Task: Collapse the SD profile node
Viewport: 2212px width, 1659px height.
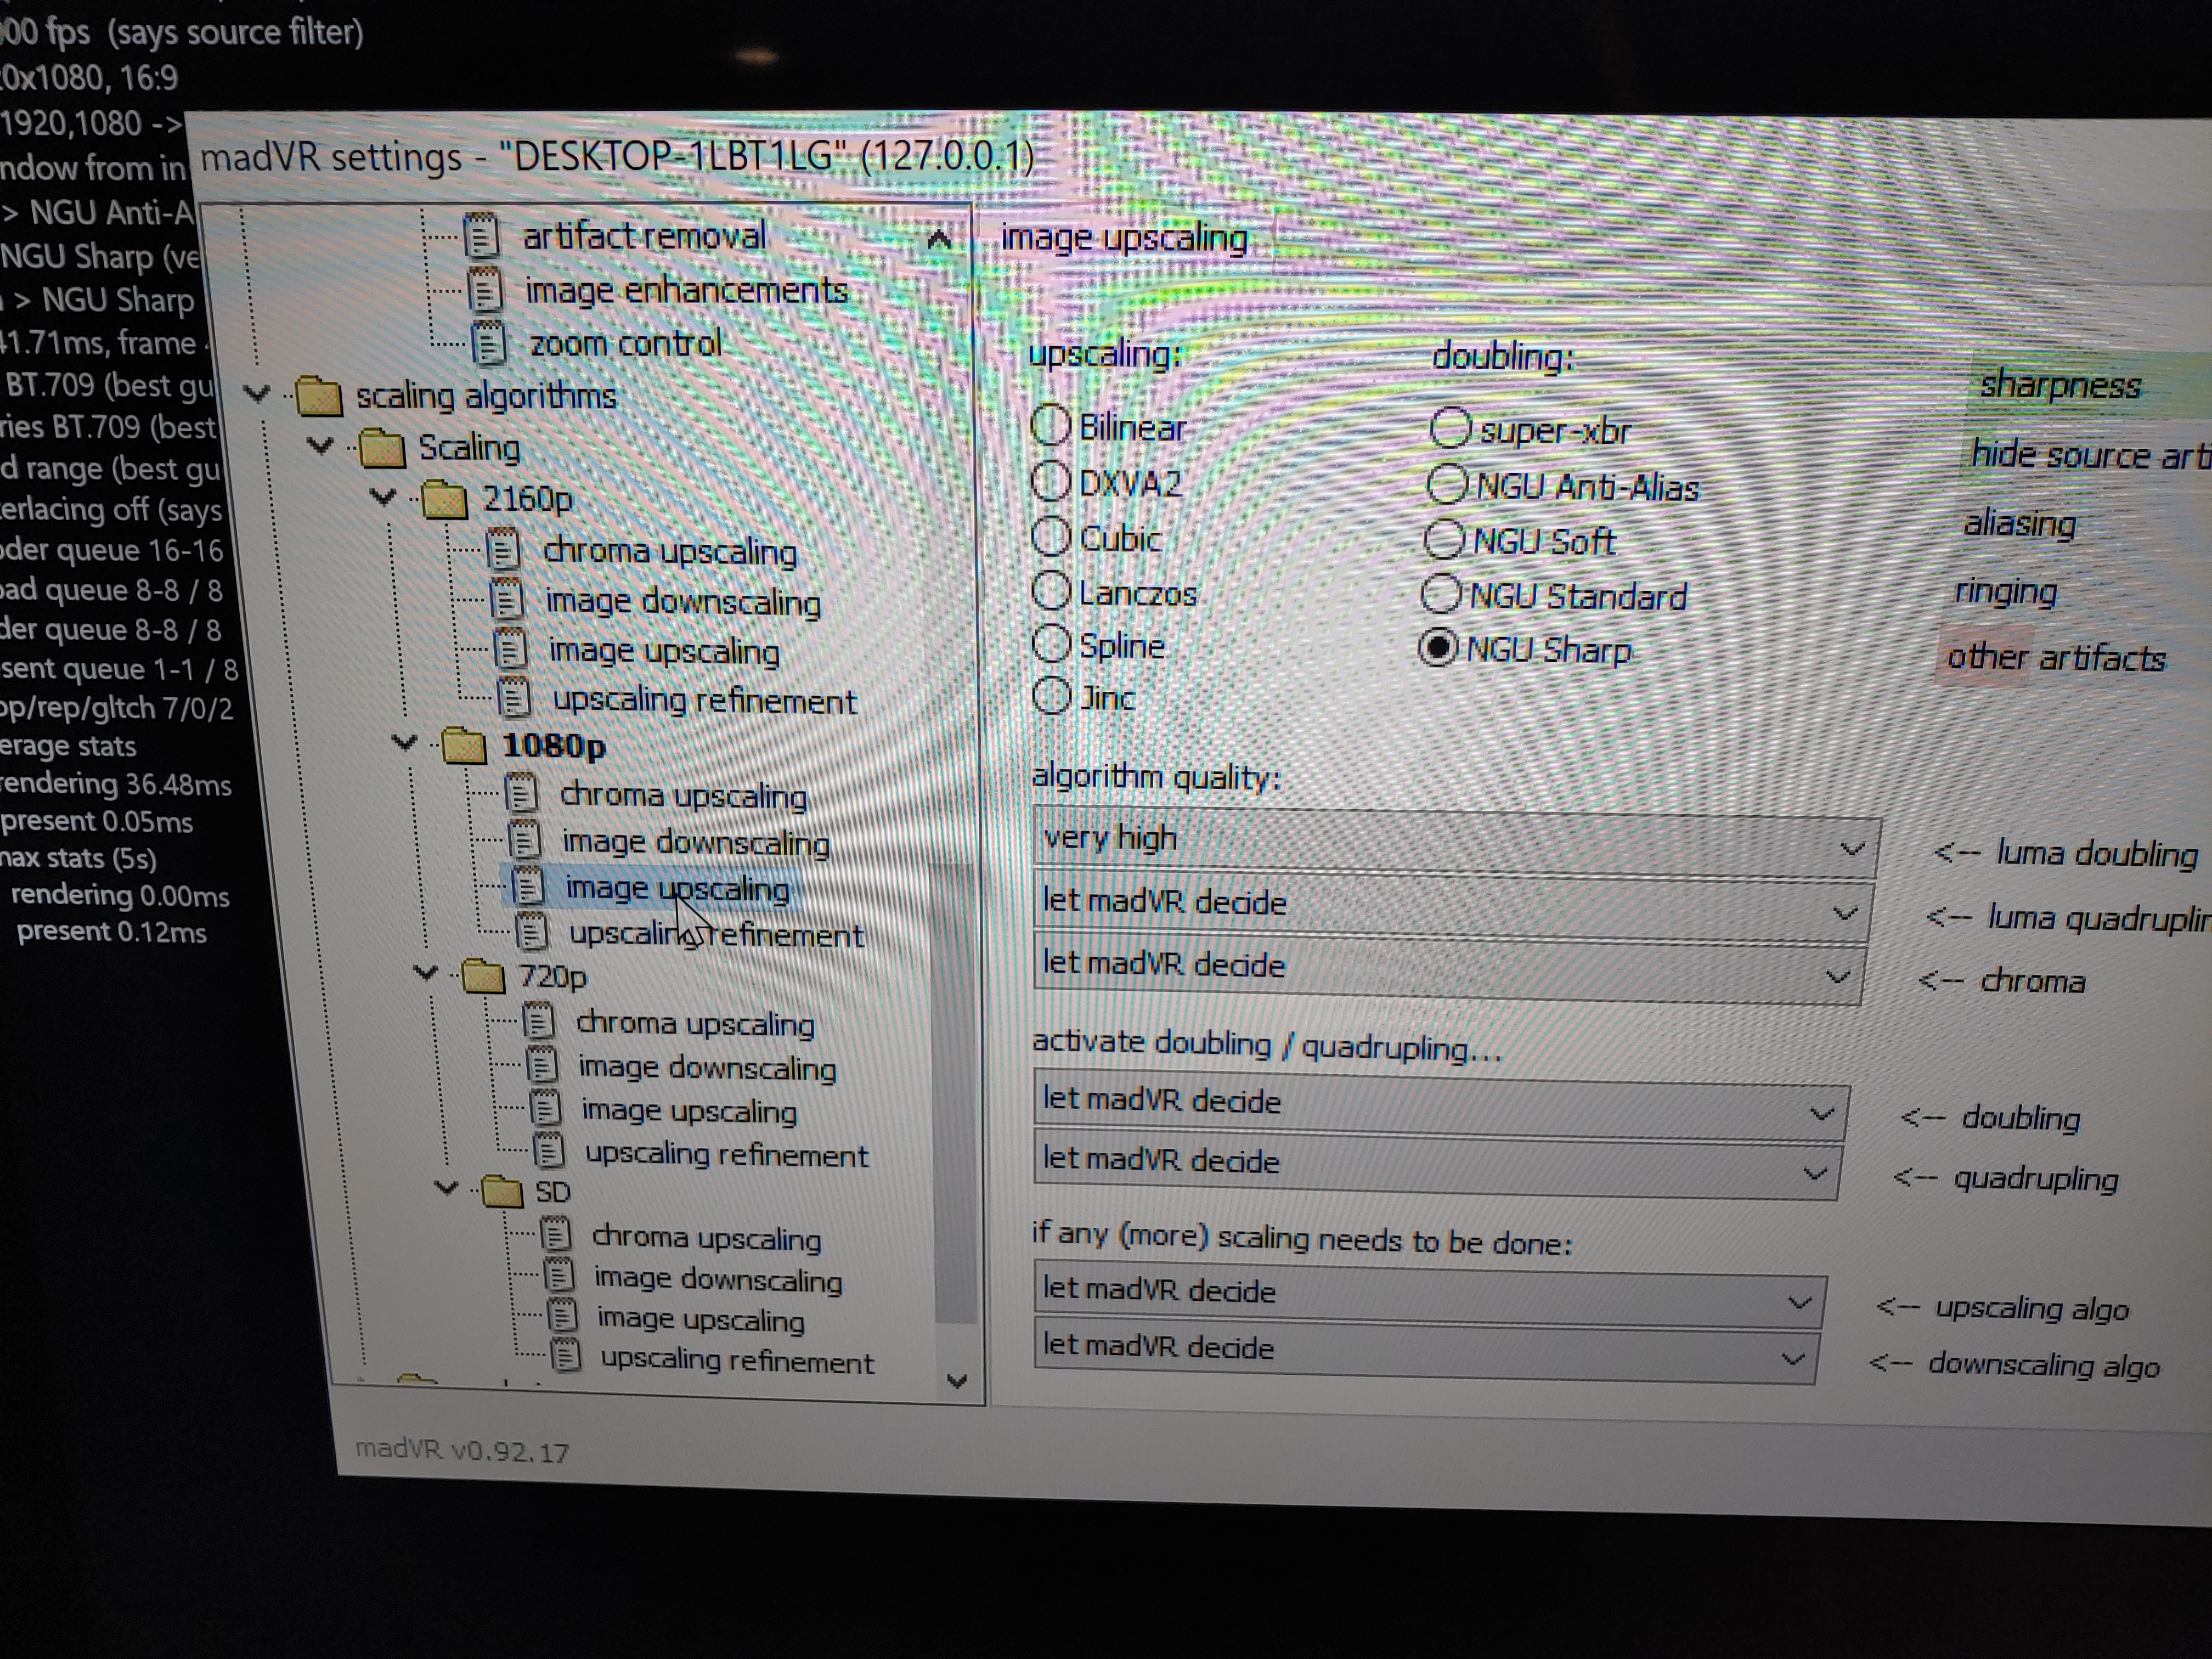Action: pos(446,1189)
